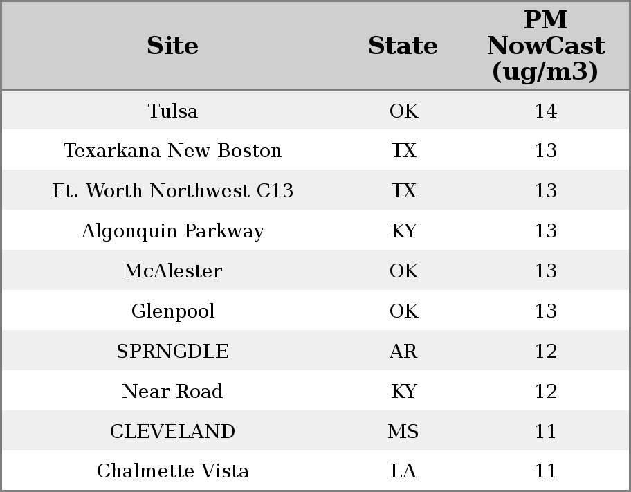Viewport: 631px width, 492px height.
Task: Select the LA state cell
Action: click(403, 471)
